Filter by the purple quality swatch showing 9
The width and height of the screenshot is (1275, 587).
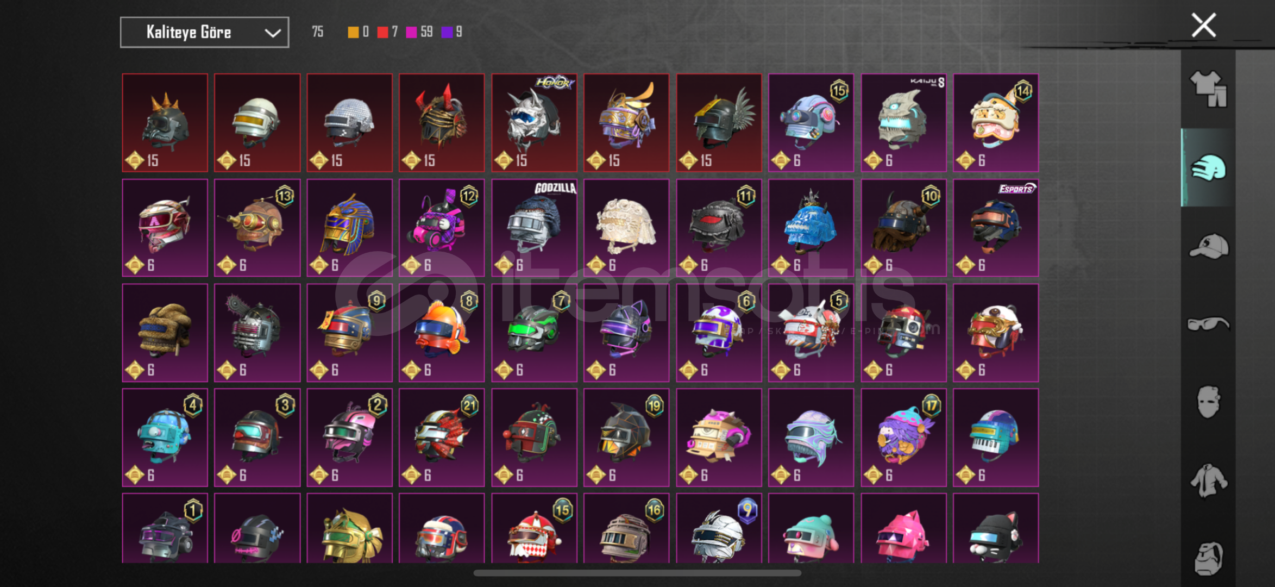(452, 32)
